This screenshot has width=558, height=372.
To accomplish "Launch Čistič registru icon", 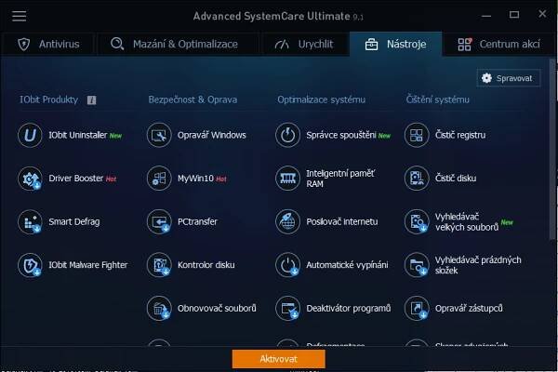I will coord(417,135).
